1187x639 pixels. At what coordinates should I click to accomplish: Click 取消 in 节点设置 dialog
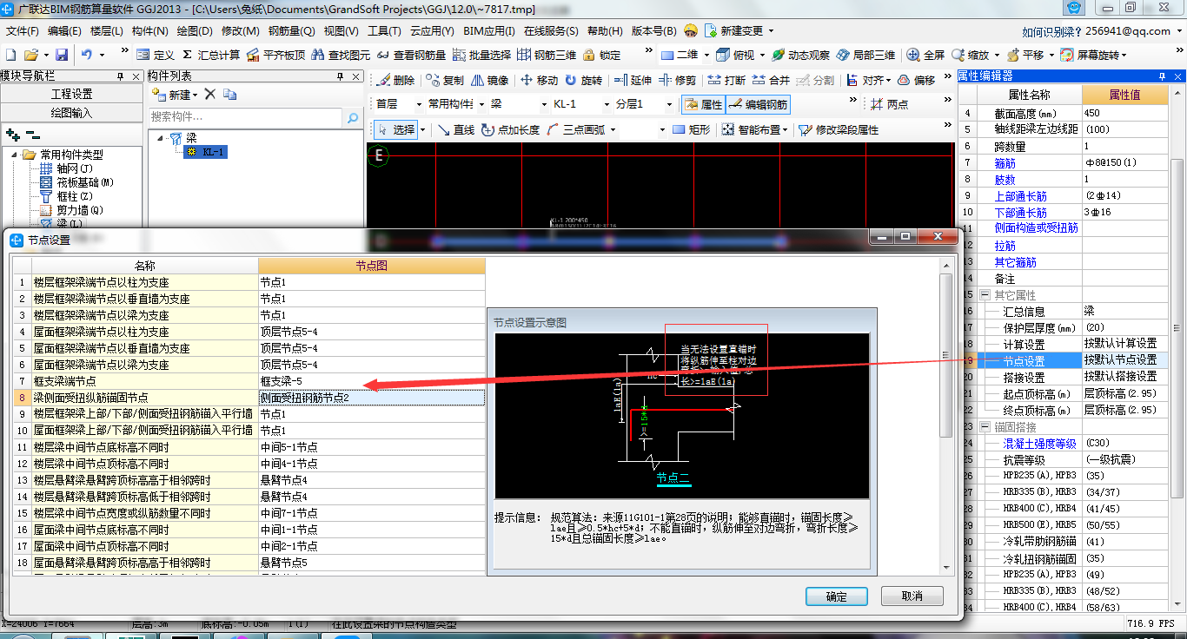tap(912, 596)
